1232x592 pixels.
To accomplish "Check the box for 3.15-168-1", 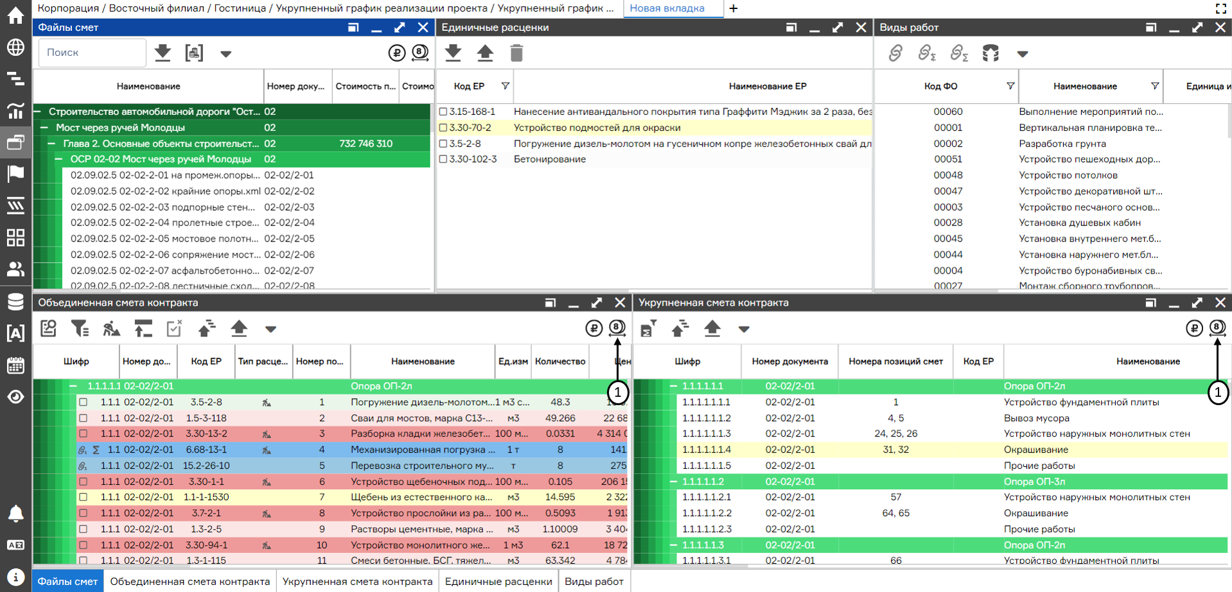I will click(443, 112).
